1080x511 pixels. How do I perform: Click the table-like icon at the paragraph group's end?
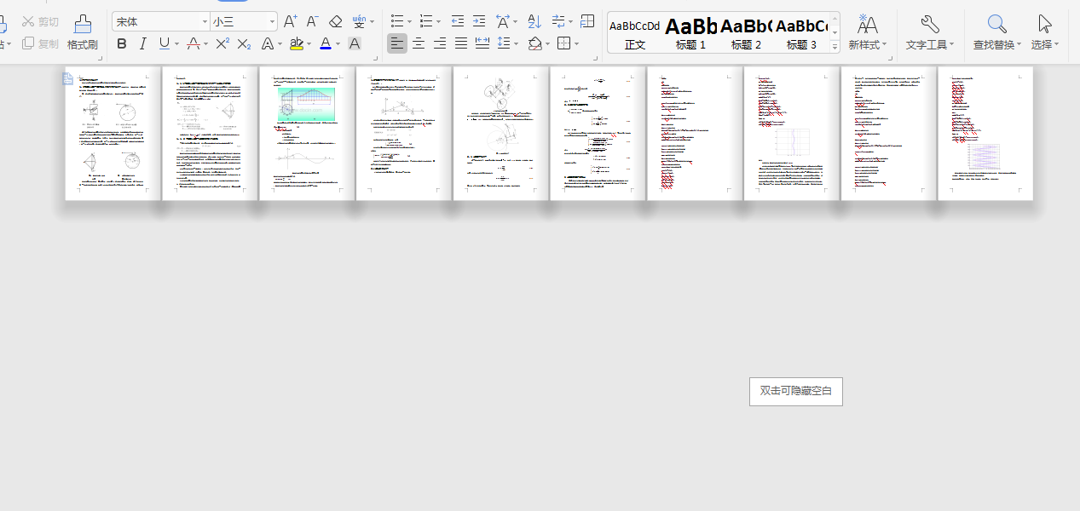coord(587,21)
